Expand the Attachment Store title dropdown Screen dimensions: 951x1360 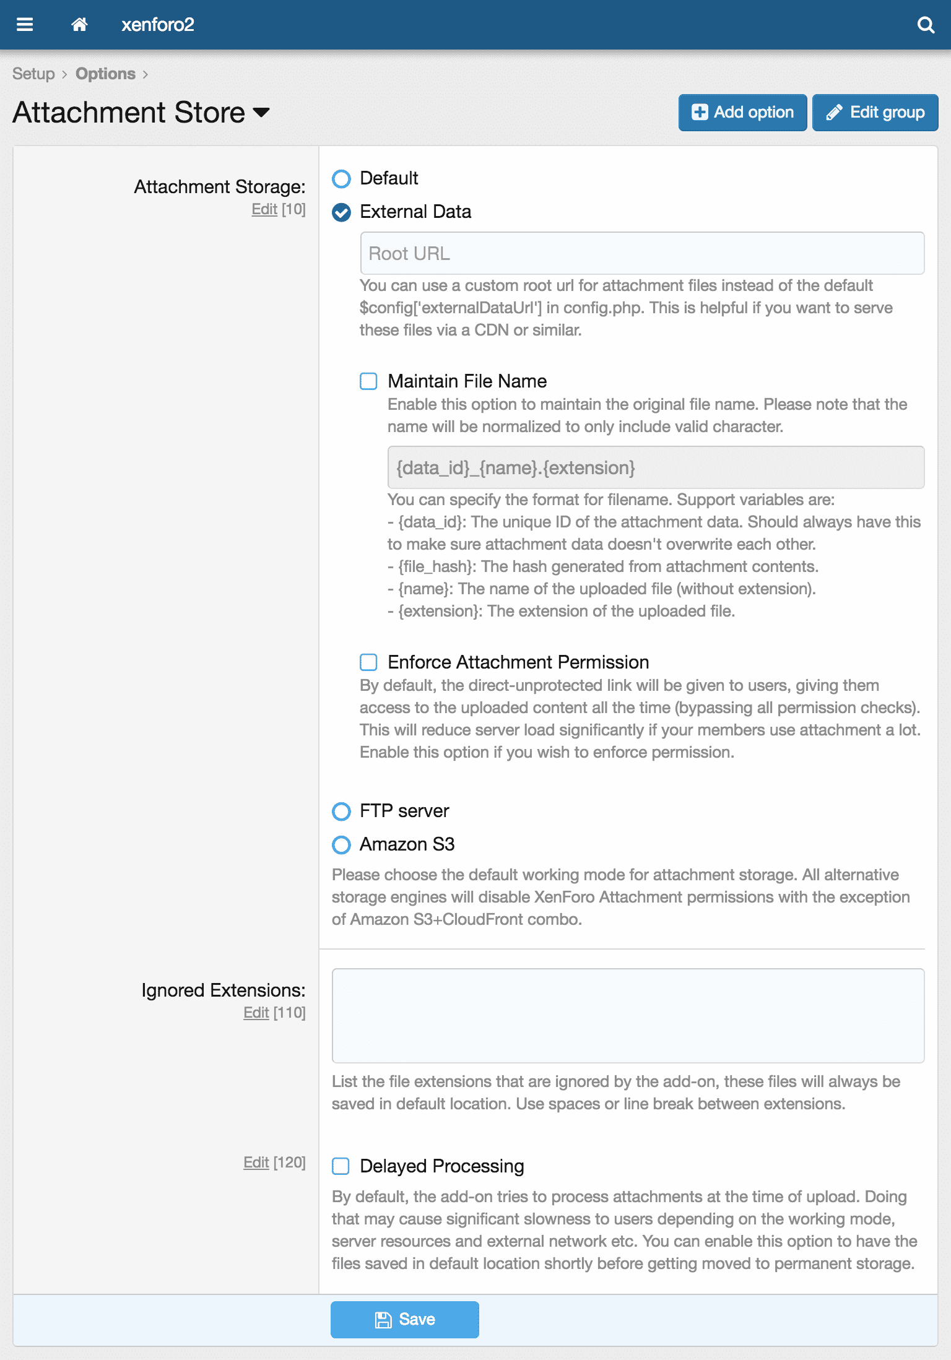pos(262,112)
